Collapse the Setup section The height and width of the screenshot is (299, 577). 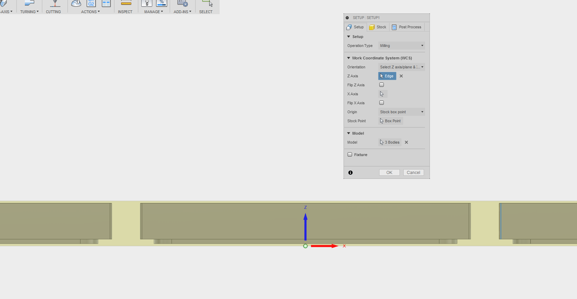coord(349,37)
